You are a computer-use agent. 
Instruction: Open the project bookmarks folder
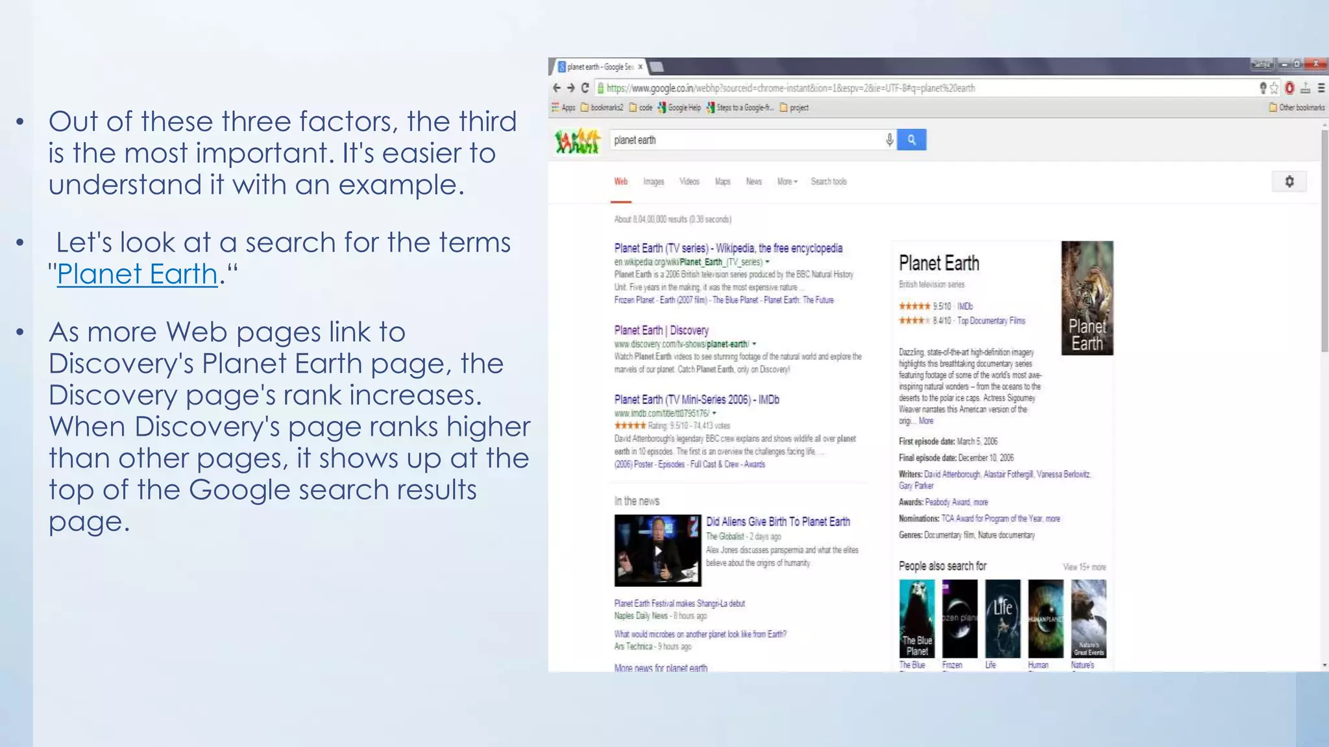(794, 108)
